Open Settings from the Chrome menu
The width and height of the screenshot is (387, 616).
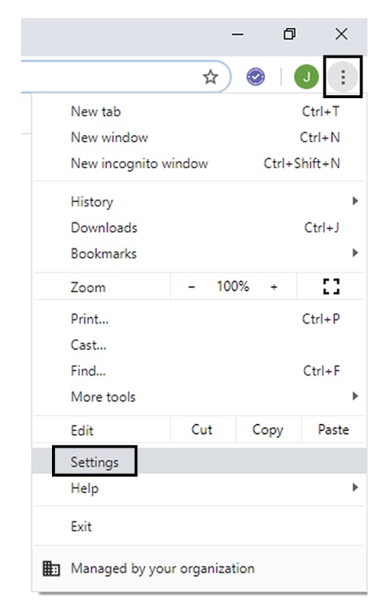[199, 462]
